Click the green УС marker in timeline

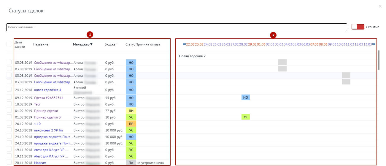245,117
